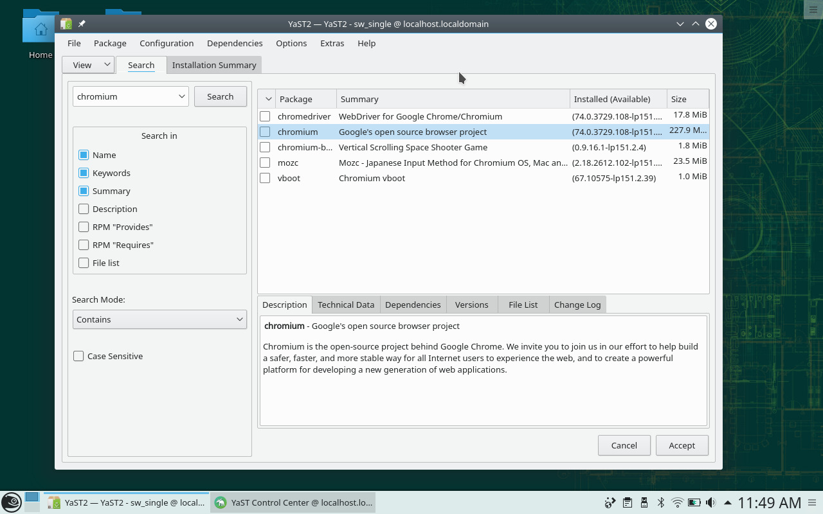This screenshot has height=514, width=823.
Task: Click the Cancel button
Action: click(624, 445)
